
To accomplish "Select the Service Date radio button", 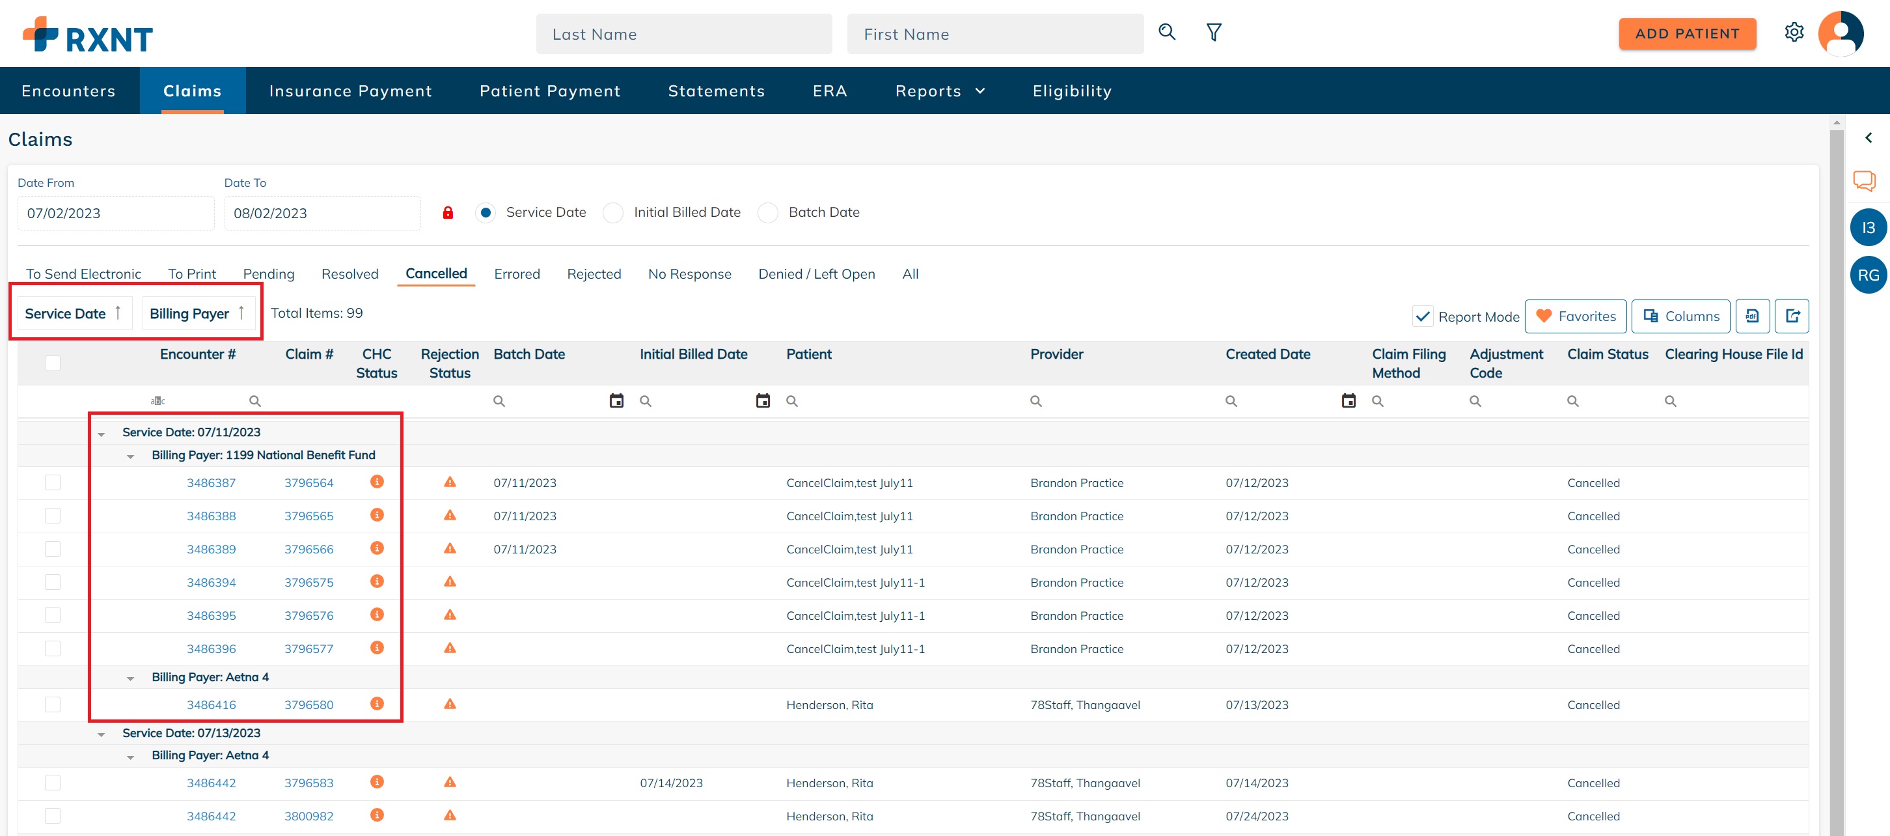I will (x=485, y=213).
